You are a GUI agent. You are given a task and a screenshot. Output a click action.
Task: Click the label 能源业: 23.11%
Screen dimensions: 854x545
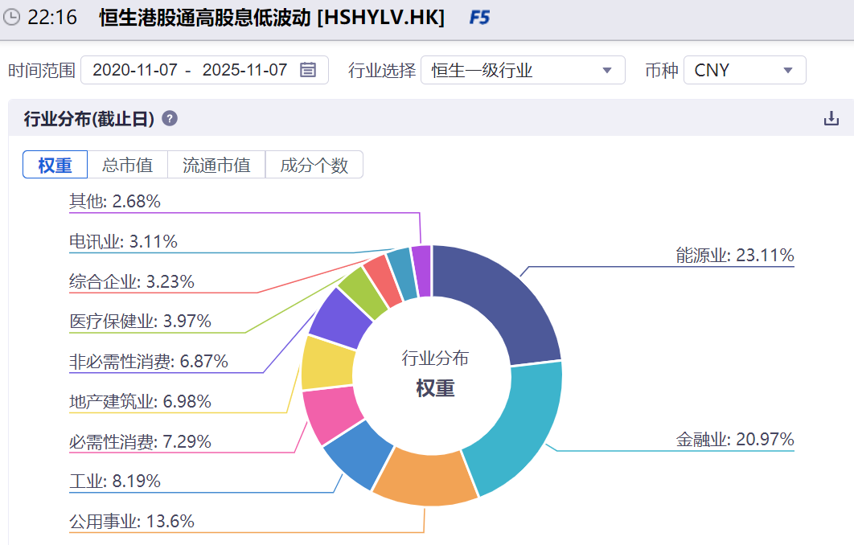(x=735, y=255)
